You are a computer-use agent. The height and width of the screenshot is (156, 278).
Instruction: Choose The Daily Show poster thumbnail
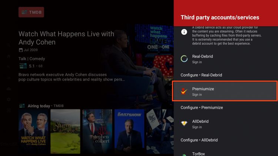pos(129,126)
